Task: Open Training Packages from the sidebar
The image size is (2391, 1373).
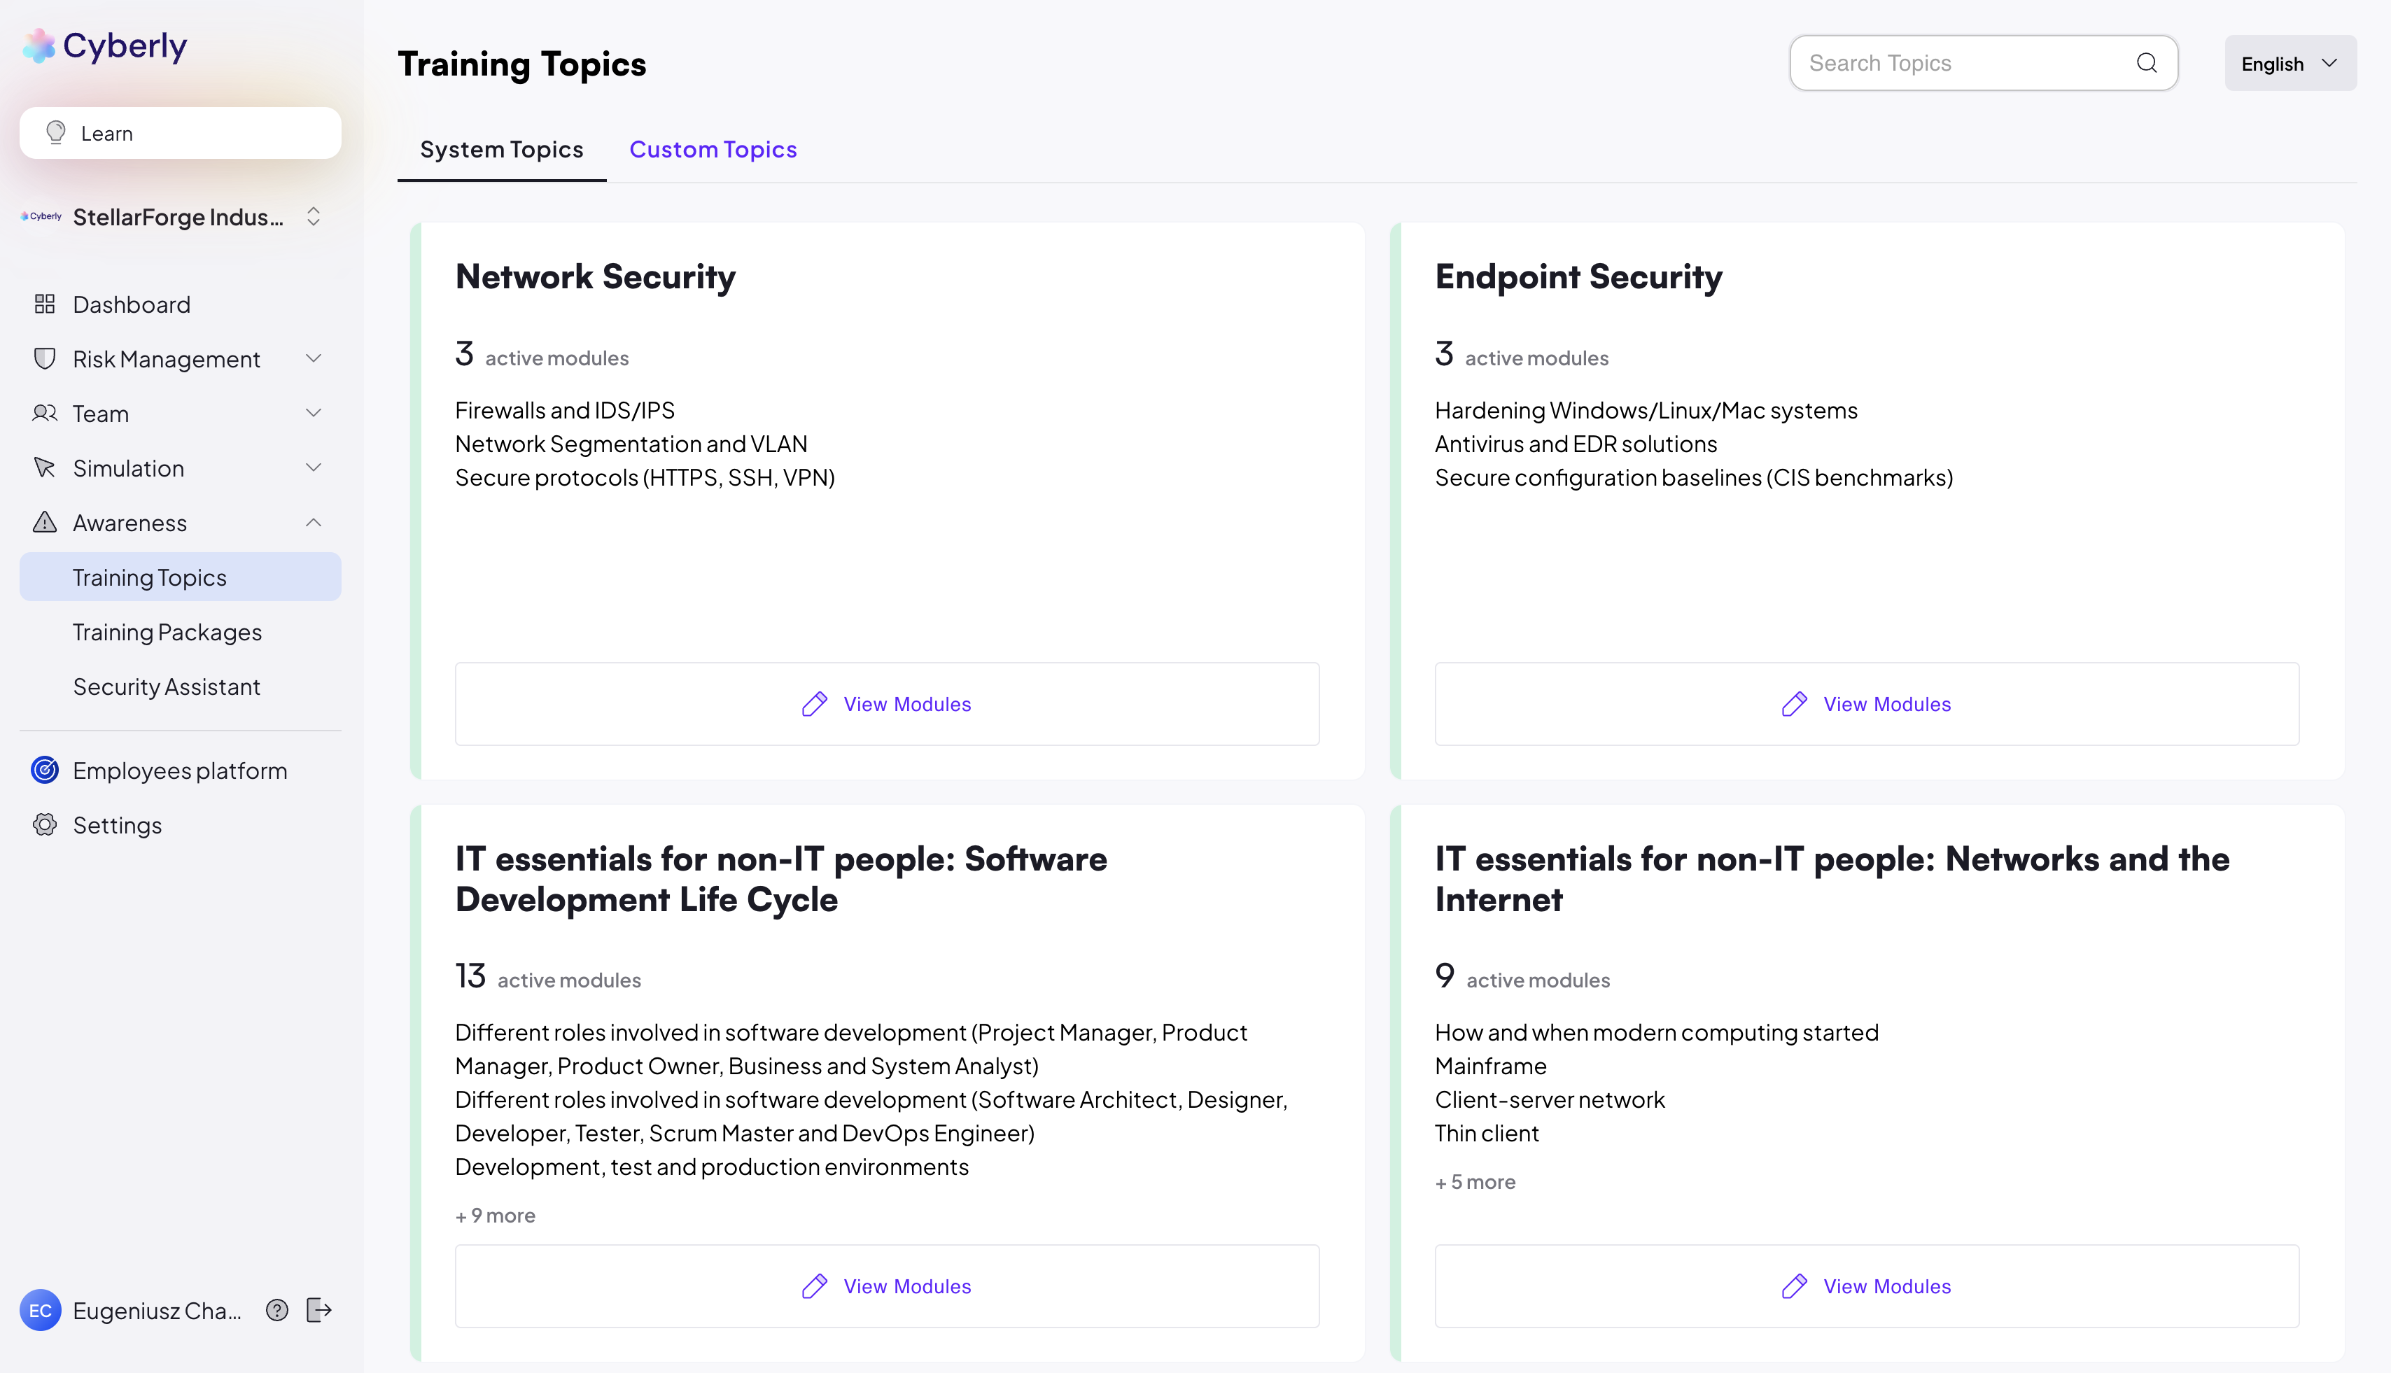Action: coord(167,632)
